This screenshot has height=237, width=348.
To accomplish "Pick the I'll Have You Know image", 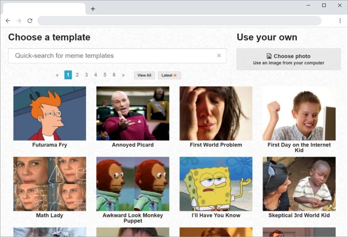I will pyautogui.click(x=216, y=184).
